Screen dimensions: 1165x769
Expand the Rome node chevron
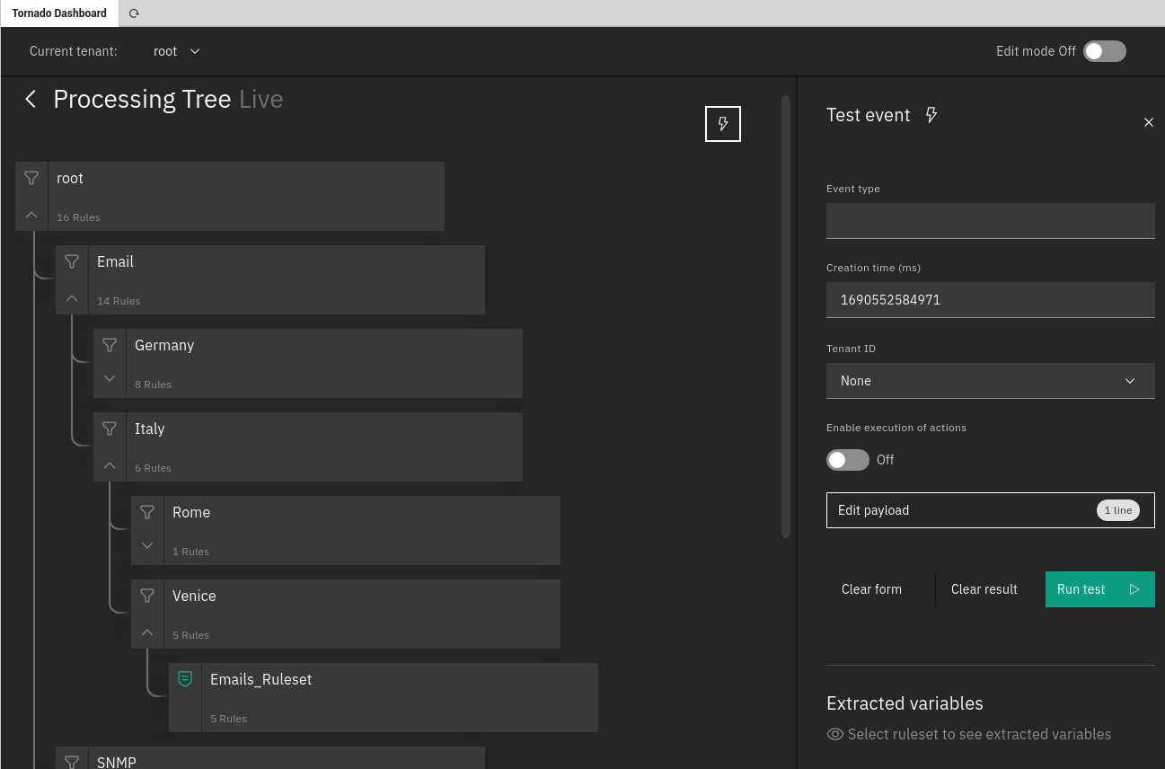147,545
